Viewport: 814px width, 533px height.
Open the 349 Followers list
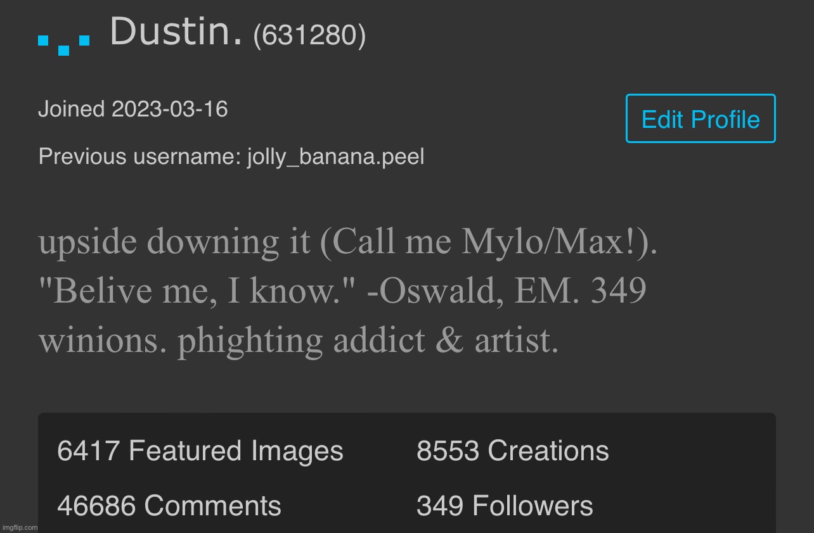coord(504,505)
